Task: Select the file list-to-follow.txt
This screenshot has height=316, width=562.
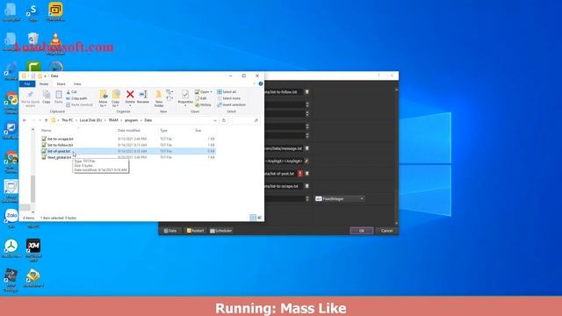Action: (60, 145)
